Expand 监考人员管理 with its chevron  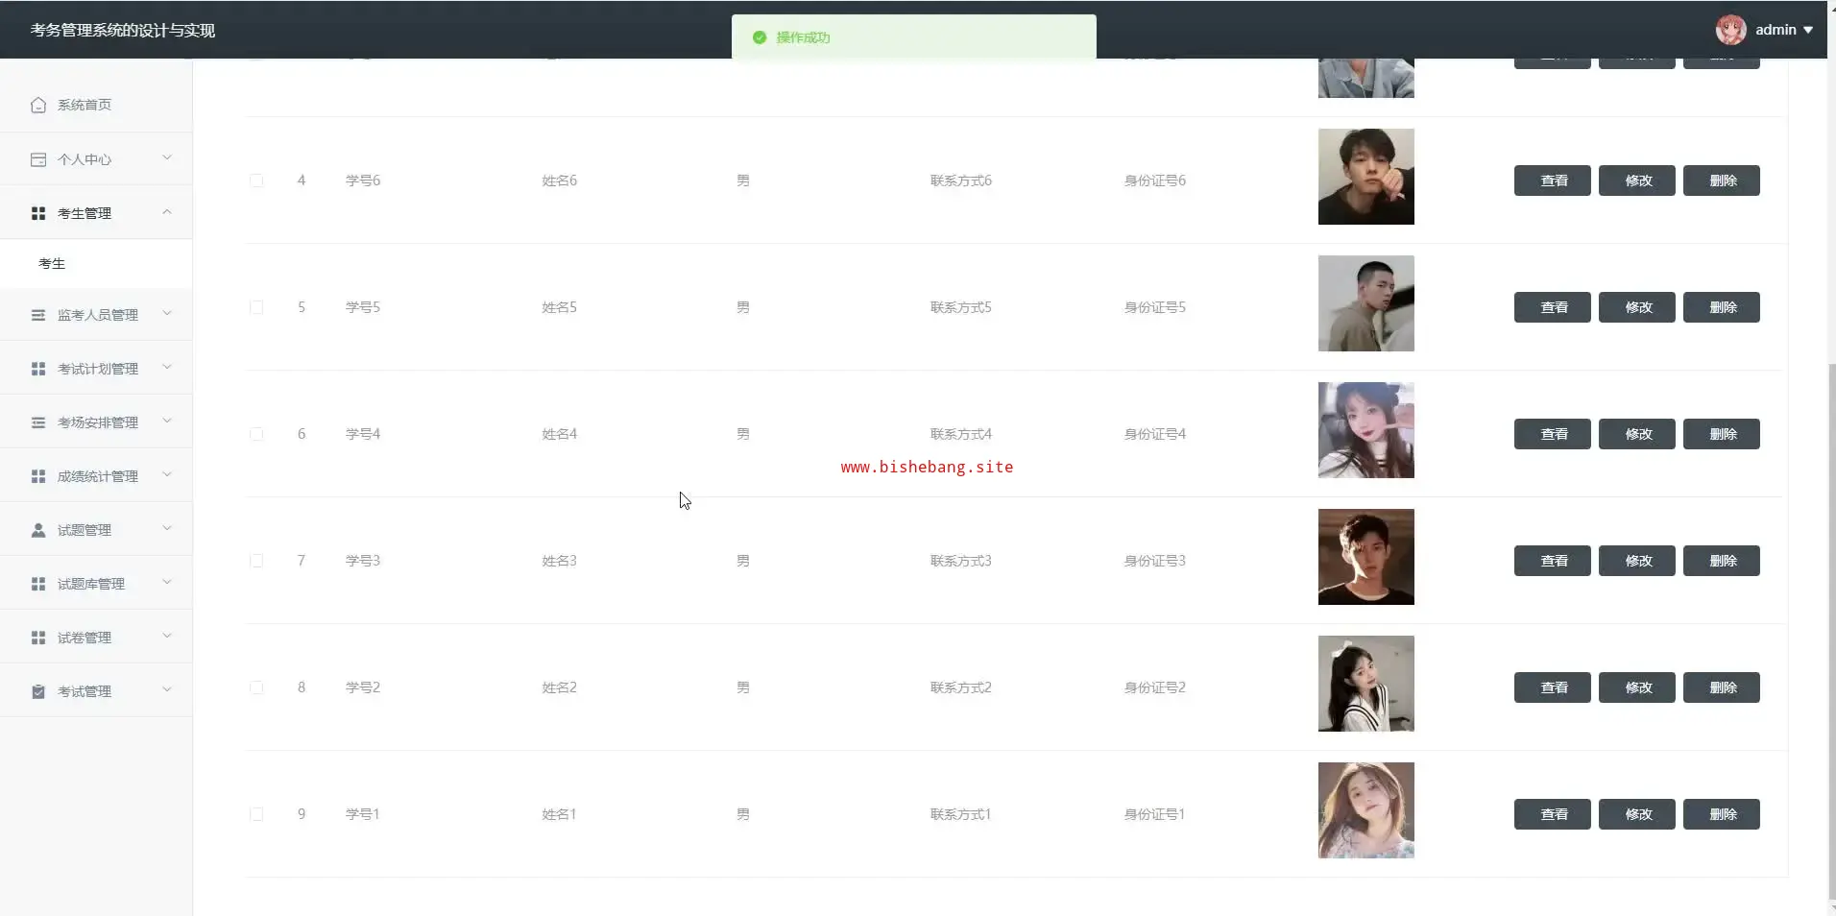167,313
